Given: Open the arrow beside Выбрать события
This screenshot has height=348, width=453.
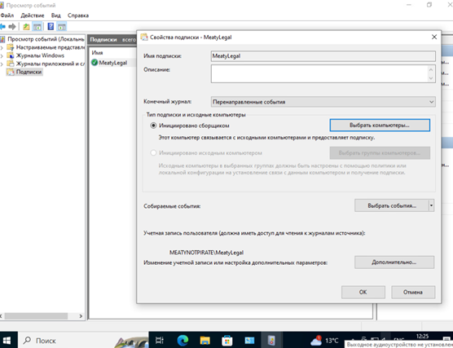Looking at the screenshot, I should coord(431,206).
